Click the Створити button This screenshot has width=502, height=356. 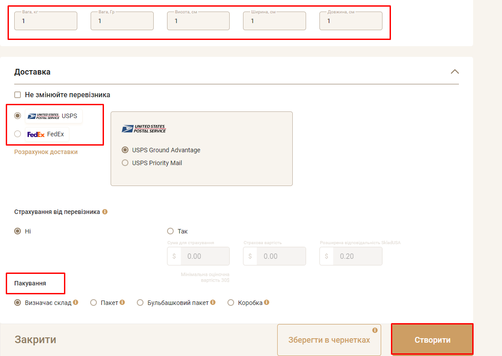[x=432, y=340]
